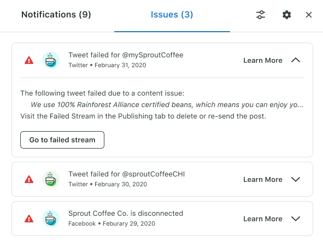The image size is (323, 248).
Task: Click Learn More for @sproutCoffeeCHI issue
Action: click(263, 180)
